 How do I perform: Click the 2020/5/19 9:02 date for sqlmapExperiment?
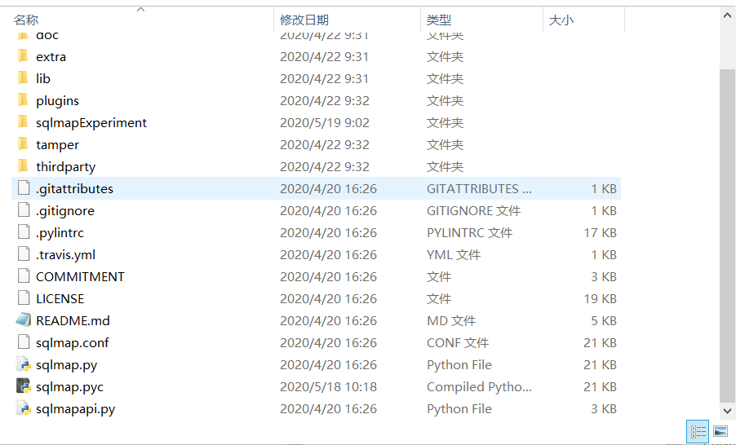pyautogui.click(x=325, y=123)
